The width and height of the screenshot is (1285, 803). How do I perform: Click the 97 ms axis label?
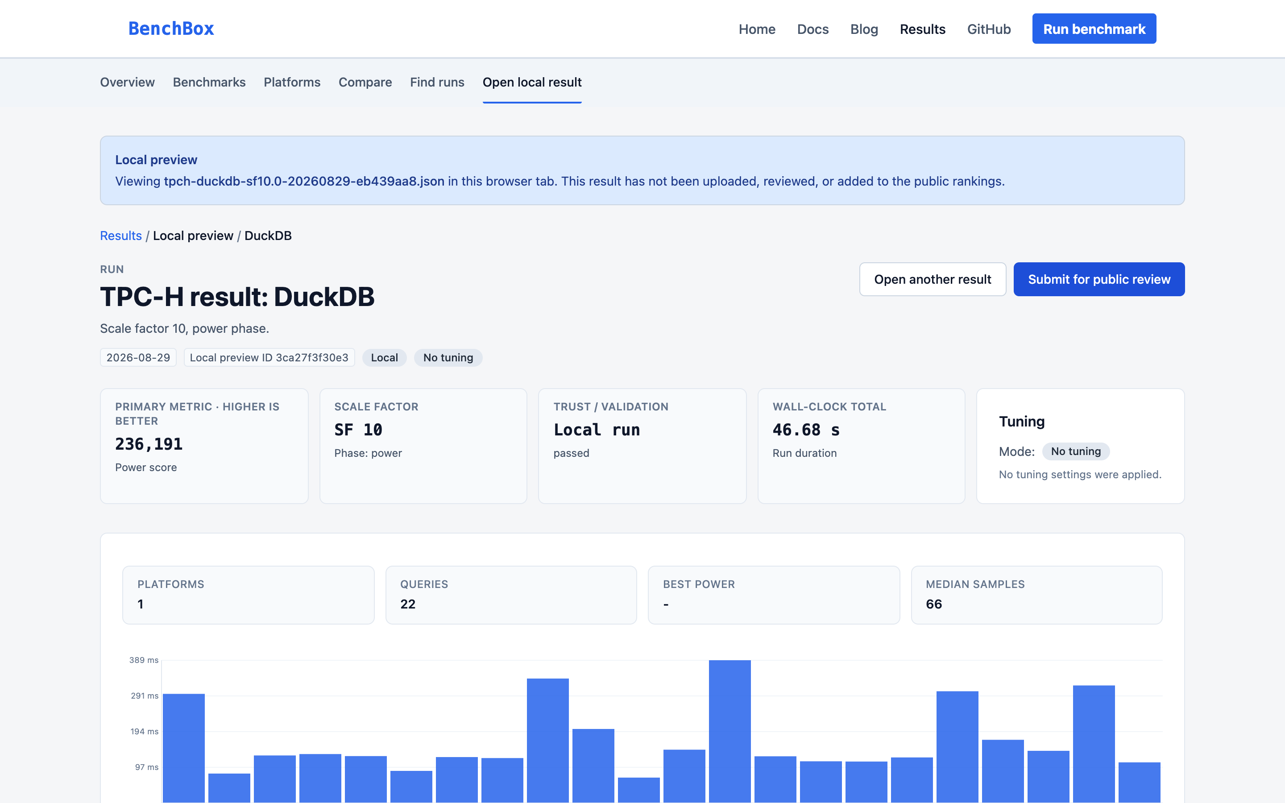tap(146, 767)
